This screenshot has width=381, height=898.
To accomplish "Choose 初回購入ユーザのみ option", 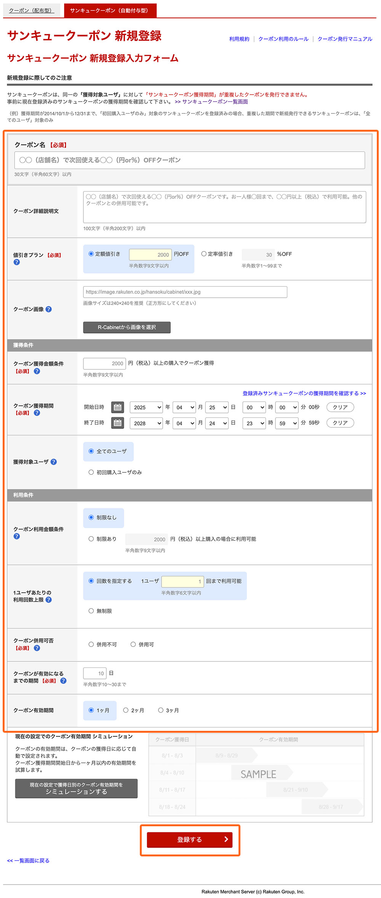I will [x=91, y=472].
